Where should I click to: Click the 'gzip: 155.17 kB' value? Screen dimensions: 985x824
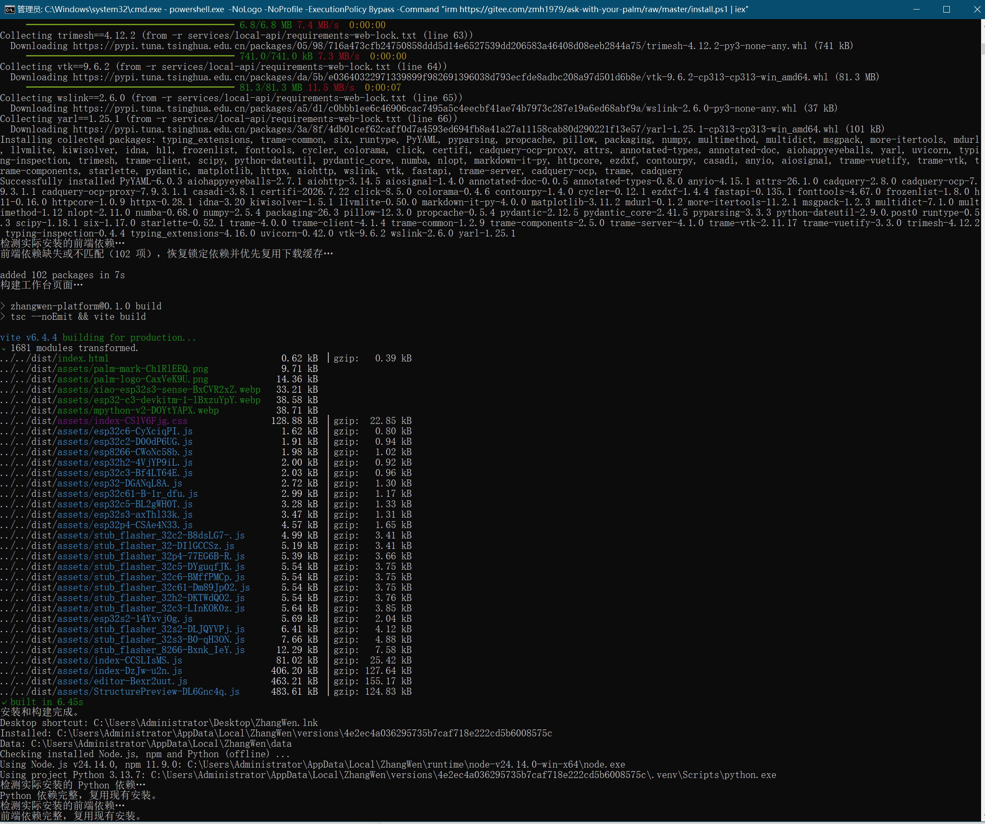[x=373, y=681]
